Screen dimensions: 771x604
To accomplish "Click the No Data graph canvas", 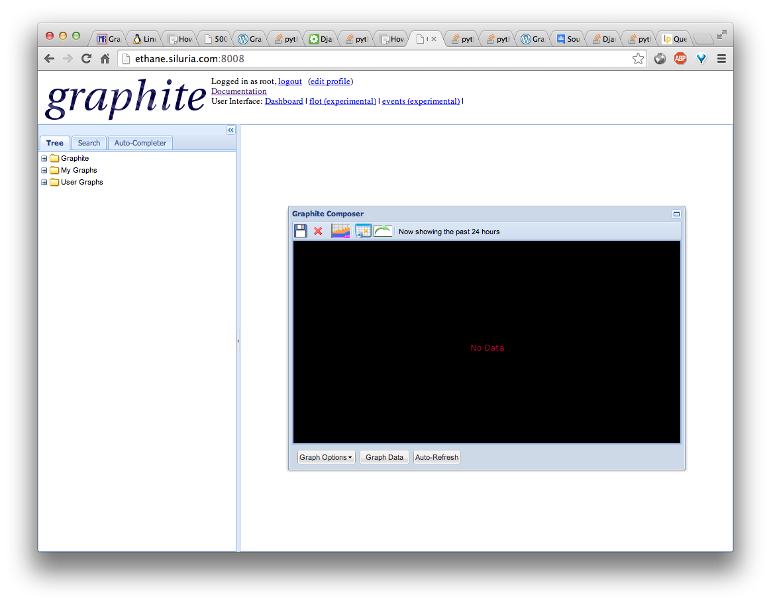I will tap(487, 342).
